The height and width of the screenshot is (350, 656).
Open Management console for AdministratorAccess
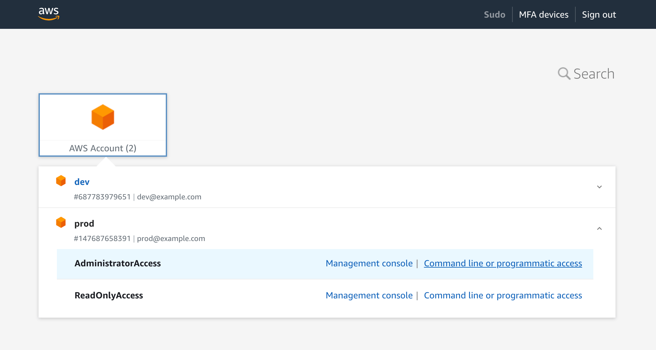[369, 263]
